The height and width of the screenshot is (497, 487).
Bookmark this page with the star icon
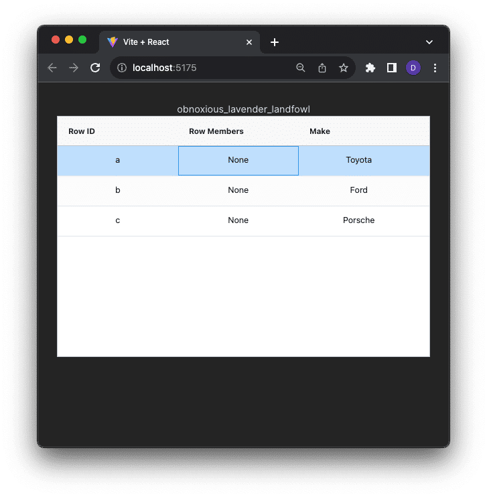coord(344,68)
